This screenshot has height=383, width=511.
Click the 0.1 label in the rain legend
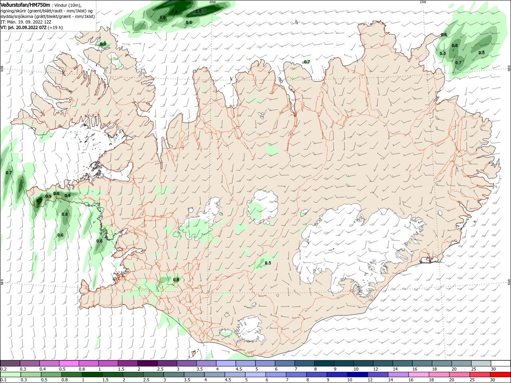4,380
